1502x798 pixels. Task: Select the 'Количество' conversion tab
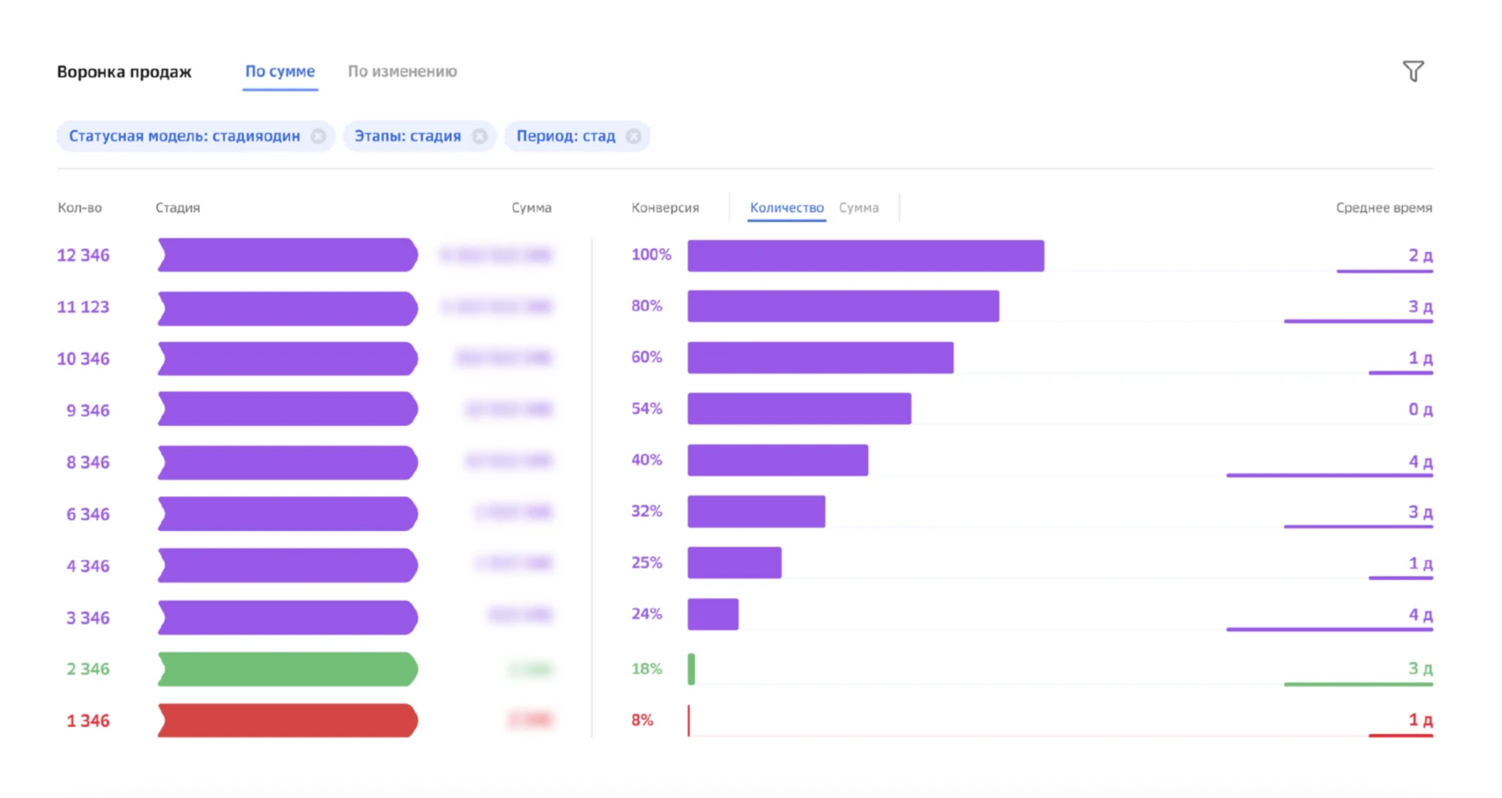[786, 208]
